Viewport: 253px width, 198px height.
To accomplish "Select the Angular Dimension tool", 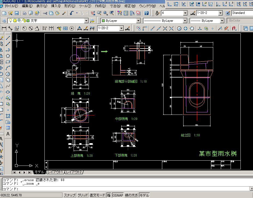I will click(x=37, y=28).
